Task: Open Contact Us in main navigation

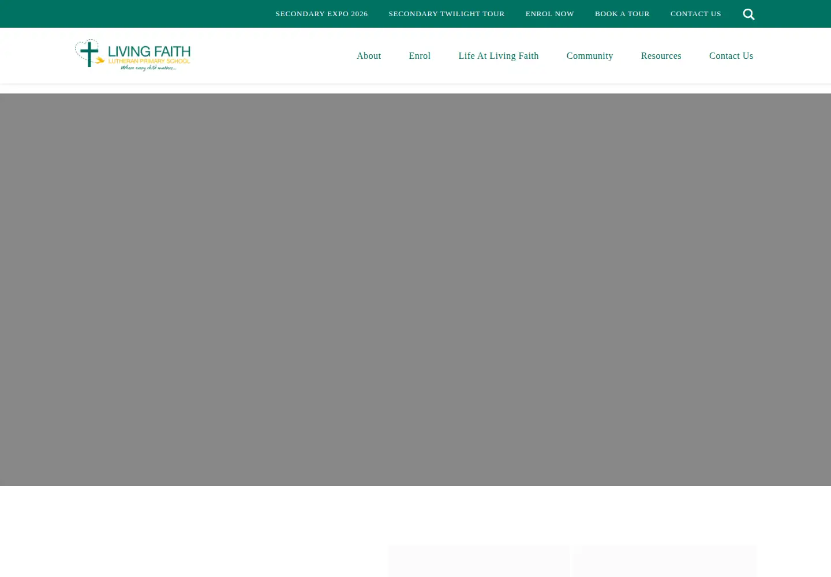Action: [731, 56]
